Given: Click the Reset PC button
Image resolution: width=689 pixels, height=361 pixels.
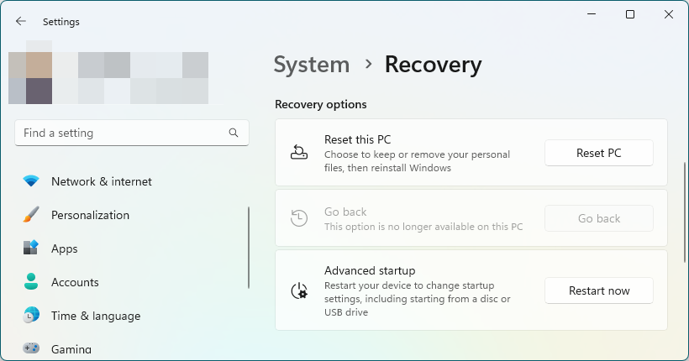Looking at the screenshot, I should click(x=599, y=153).
